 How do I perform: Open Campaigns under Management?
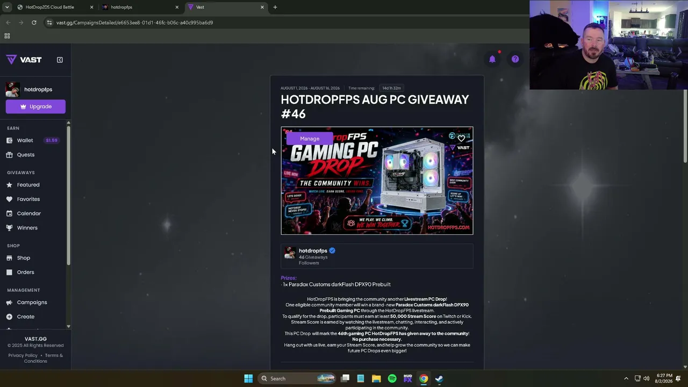click(x=32, y=303)
